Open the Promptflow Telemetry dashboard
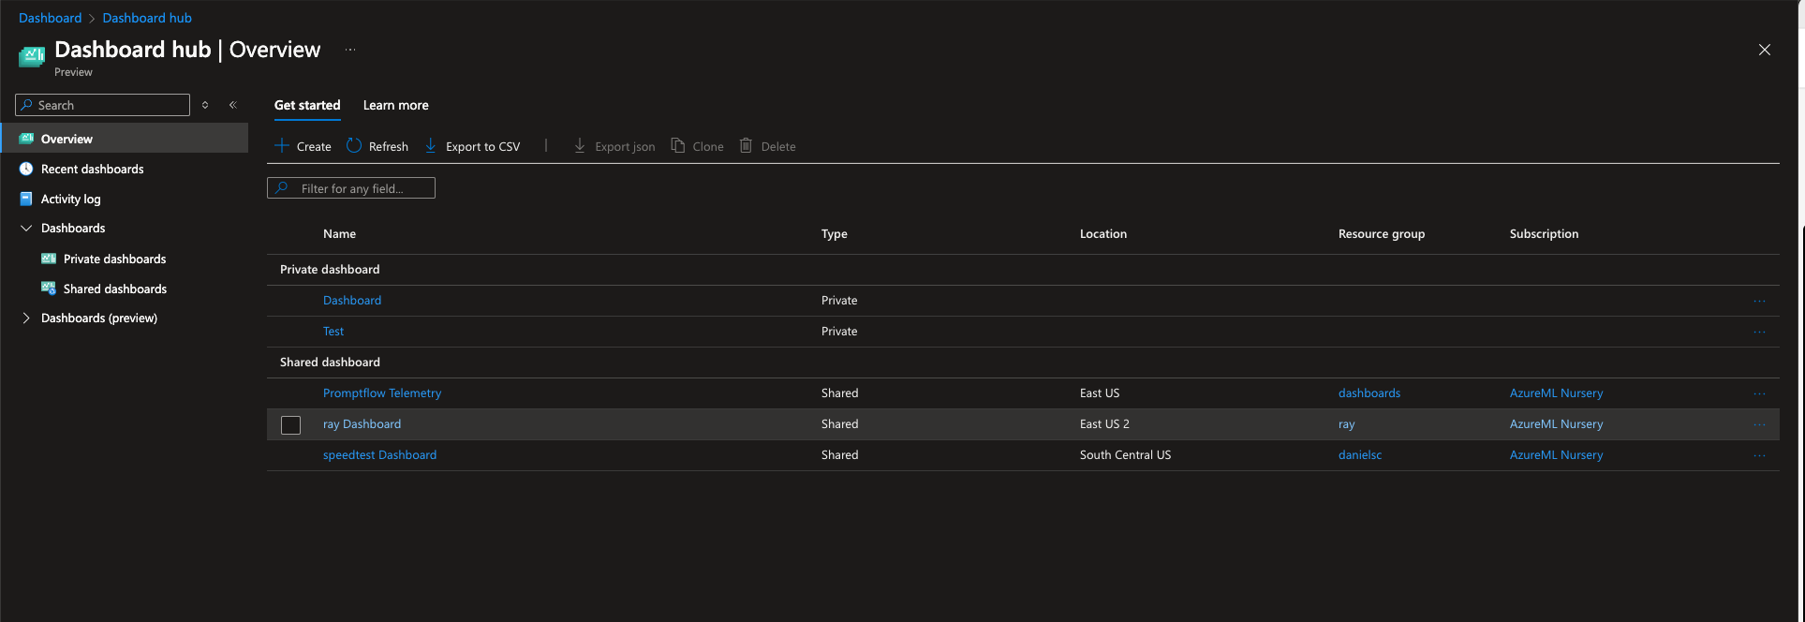This screenshot has height=622, width=1805. pos(382,393)
